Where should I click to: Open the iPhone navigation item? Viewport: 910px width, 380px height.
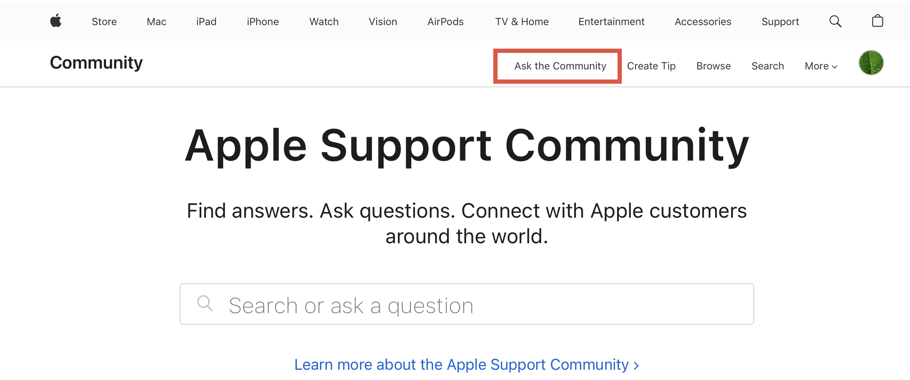point(263,22)
